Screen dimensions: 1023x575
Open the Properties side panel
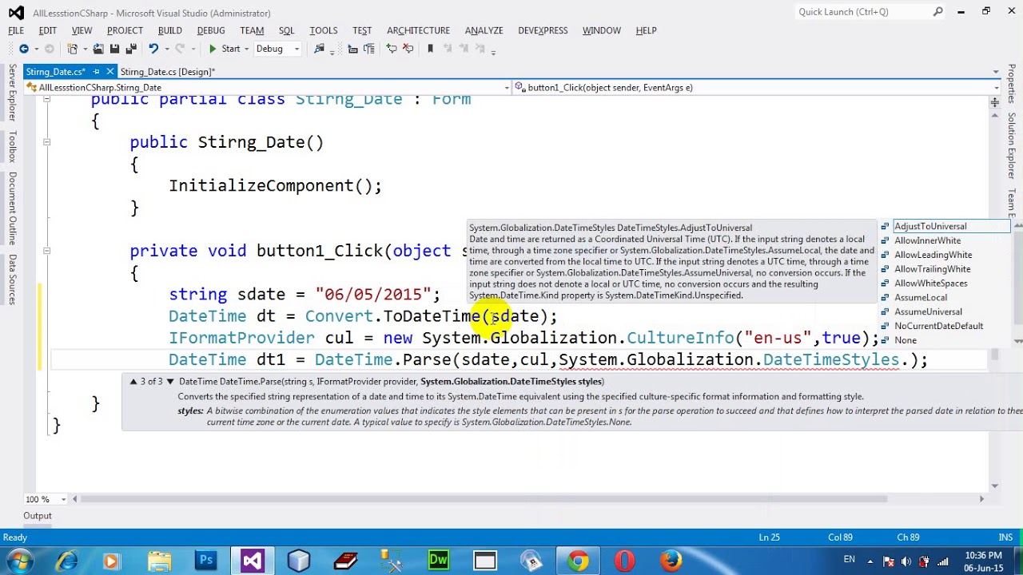1011,84
